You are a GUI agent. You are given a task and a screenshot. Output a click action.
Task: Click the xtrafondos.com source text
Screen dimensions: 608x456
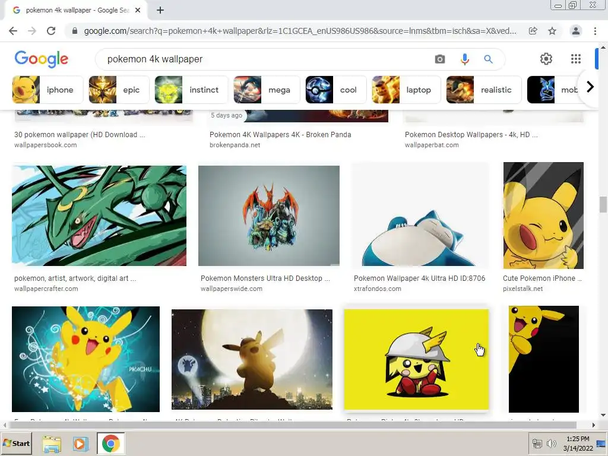[x=377, y=289]
